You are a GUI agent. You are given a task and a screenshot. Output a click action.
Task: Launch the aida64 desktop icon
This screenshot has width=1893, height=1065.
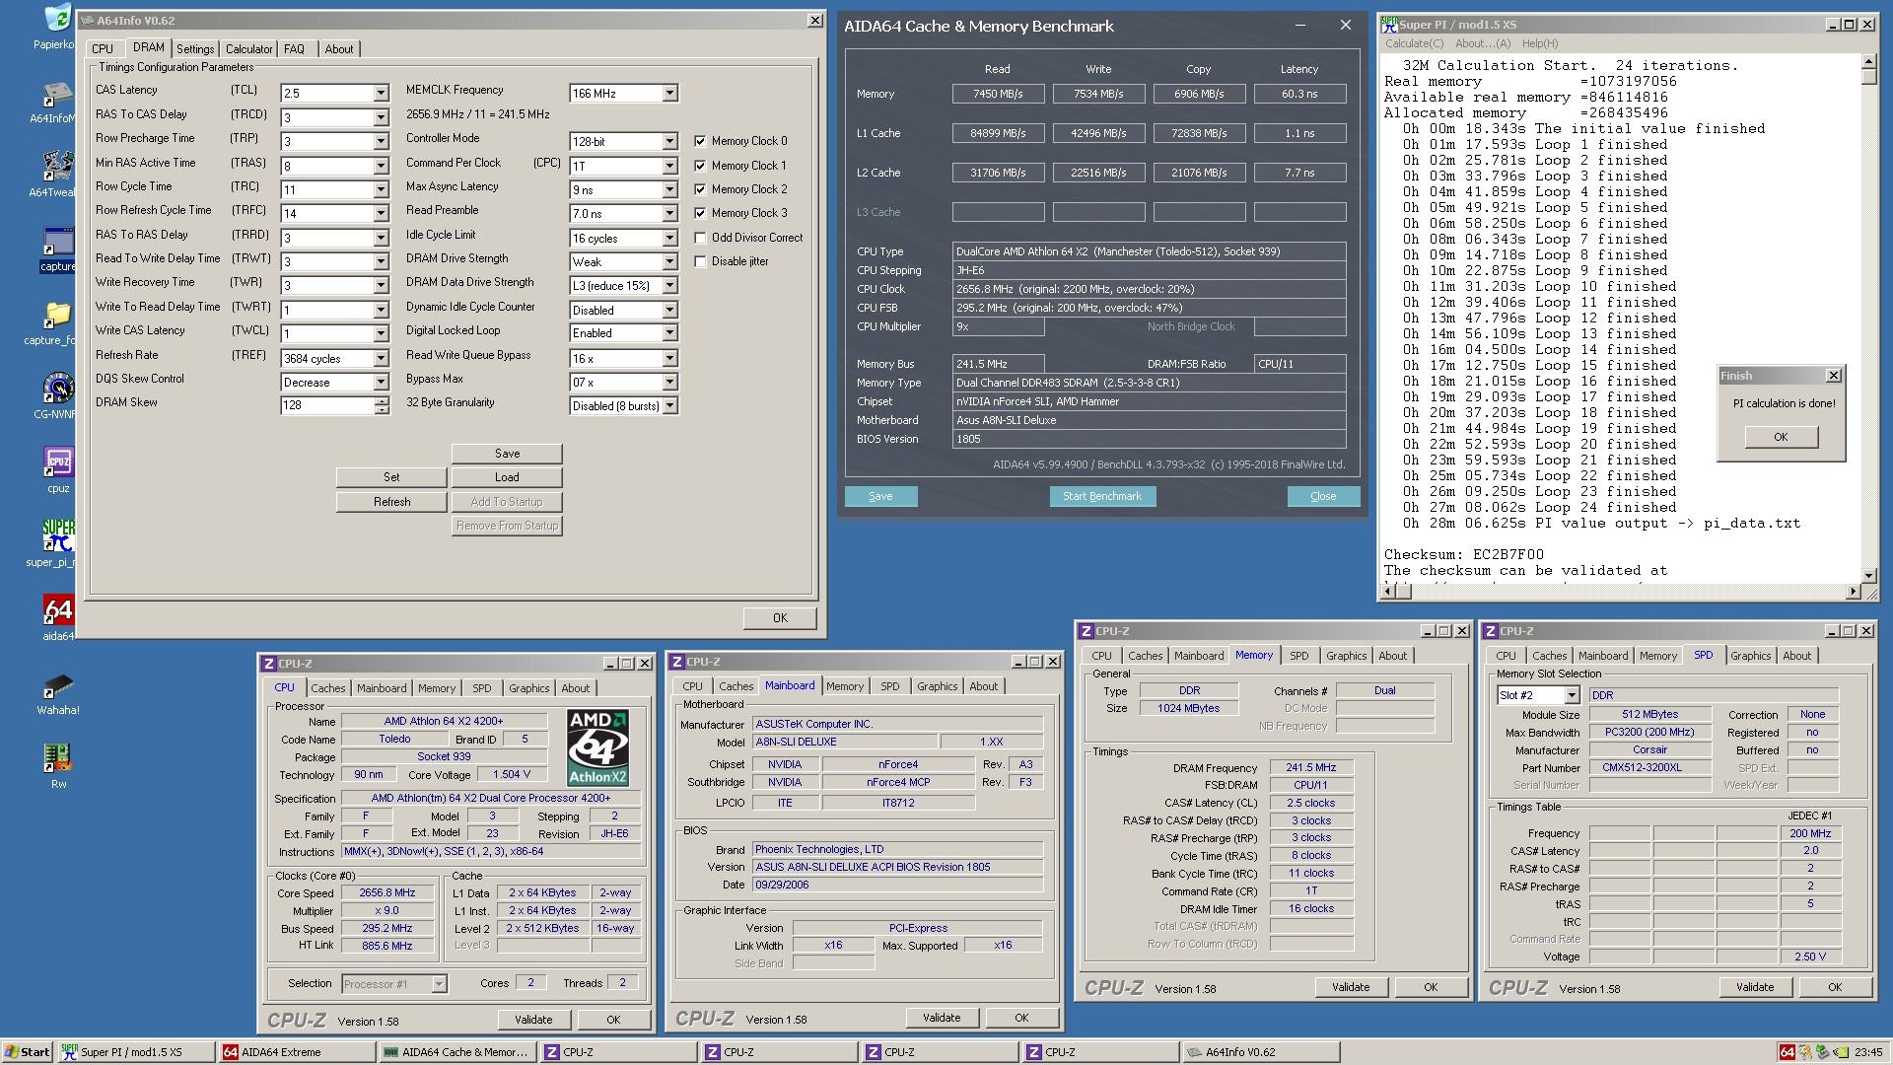(57, 609)
